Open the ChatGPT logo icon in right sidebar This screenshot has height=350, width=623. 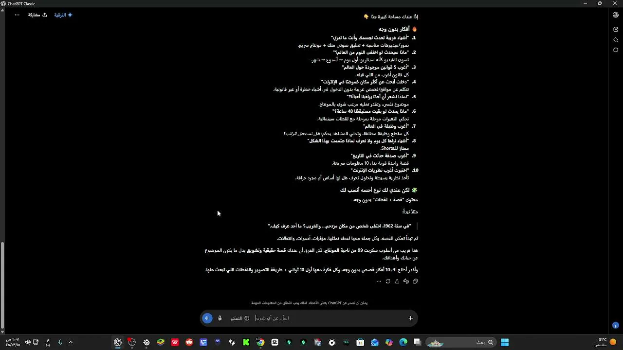coord(616,15)
